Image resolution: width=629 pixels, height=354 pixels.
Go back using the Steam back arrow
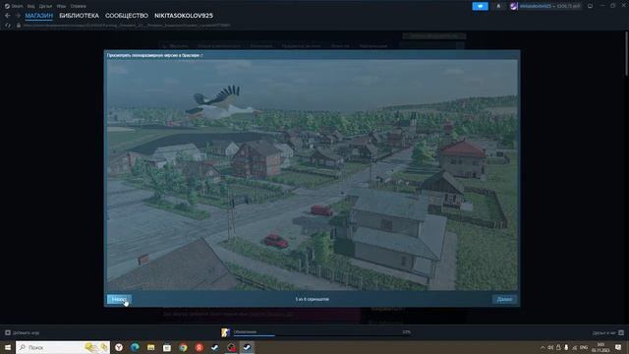pyautogui.click(x=8, y=16)
